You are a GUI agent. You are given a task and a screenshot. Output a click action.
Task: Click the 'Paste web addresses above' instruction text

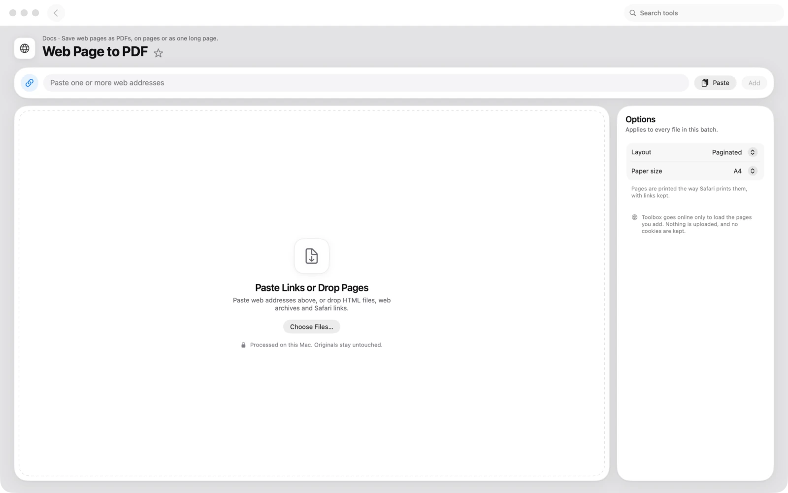click(x=312, y=304)
